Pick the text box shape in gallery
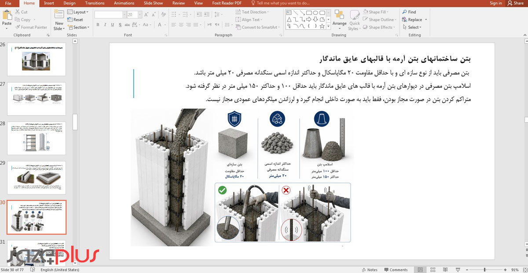Screen dimensions: 528x273 click(x=289, y=13)
